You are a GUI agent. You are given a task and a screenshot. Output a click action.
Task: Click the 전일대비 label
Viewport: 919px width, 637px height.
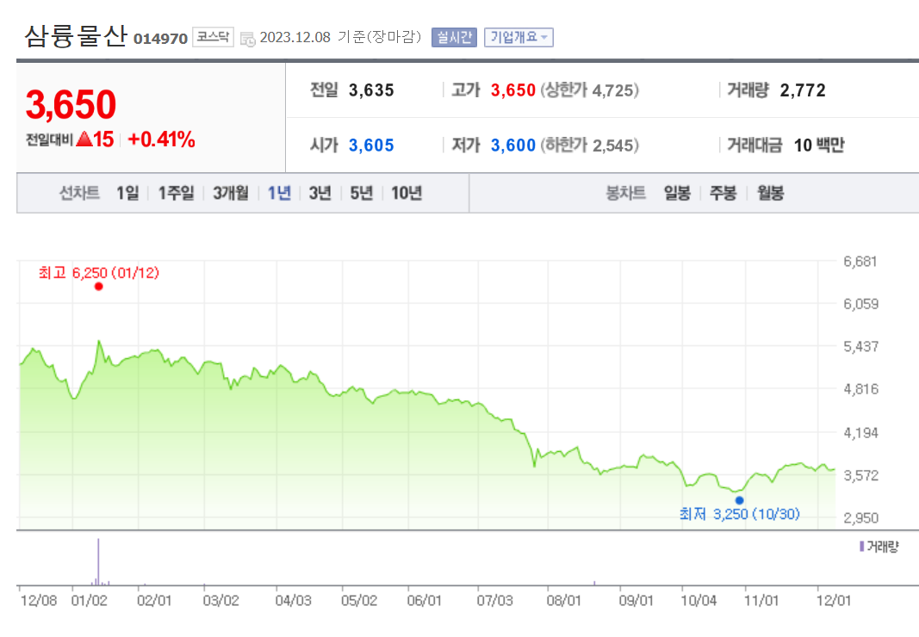(x=49, y=139)
